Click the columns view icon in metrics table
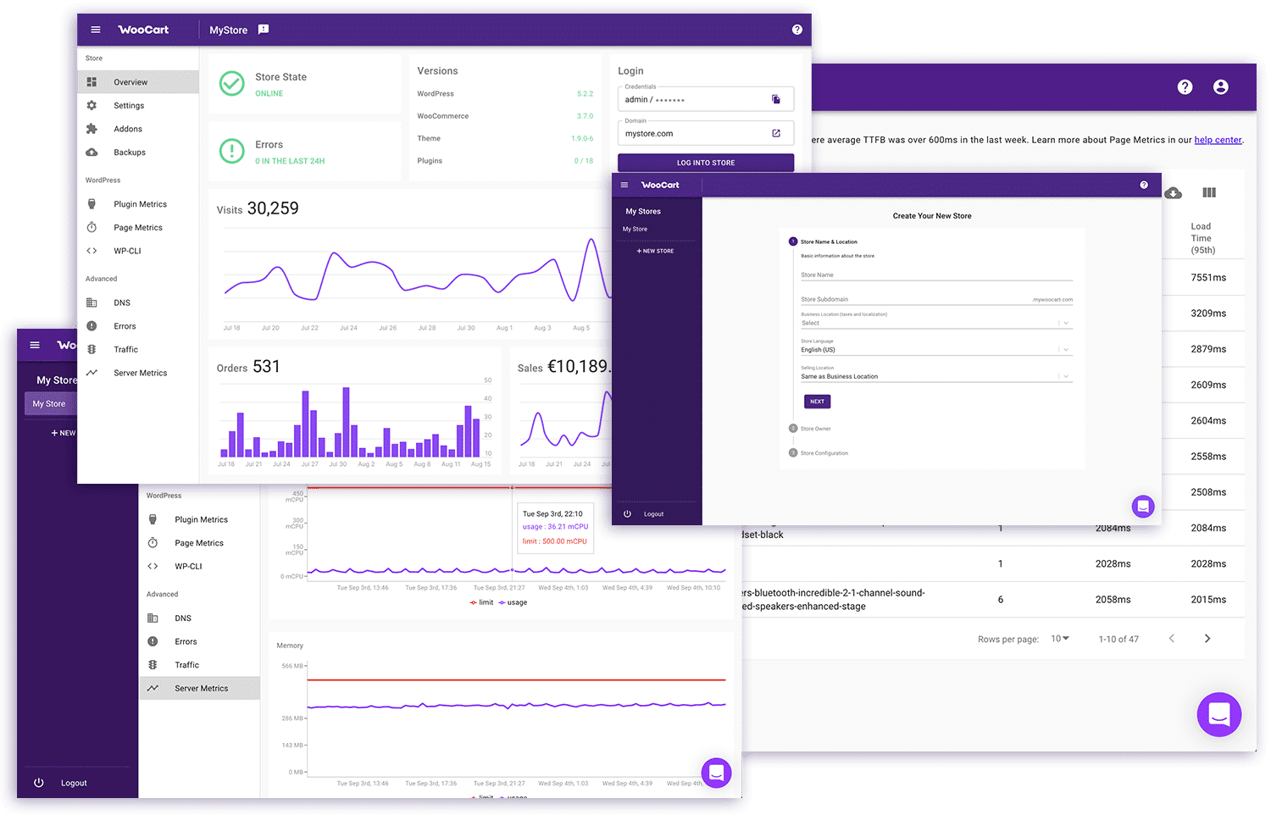The image size is (1271, 815). pyautogui.click(x=1209, y=192)
